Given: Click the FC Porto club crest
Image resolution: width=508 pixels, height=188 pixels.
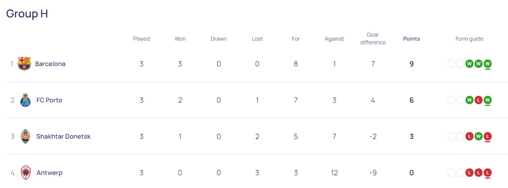Looking at the screenshot, I should 25,100.
